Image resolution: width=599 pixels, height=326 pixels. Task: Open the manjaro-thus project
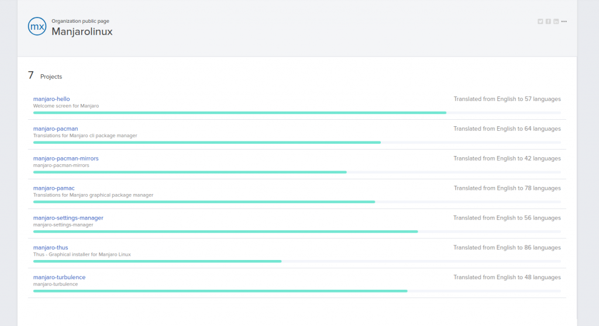[50, 248]
